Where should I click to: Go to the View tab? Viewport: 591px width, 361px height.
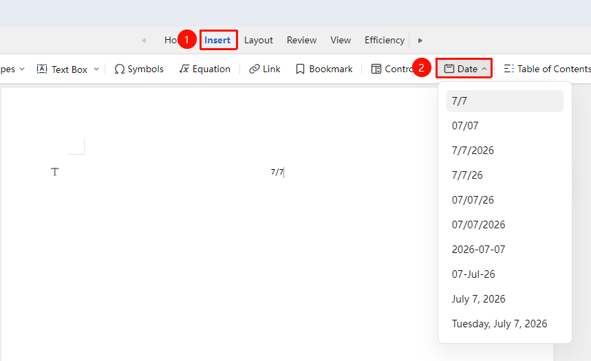[341, 40]
